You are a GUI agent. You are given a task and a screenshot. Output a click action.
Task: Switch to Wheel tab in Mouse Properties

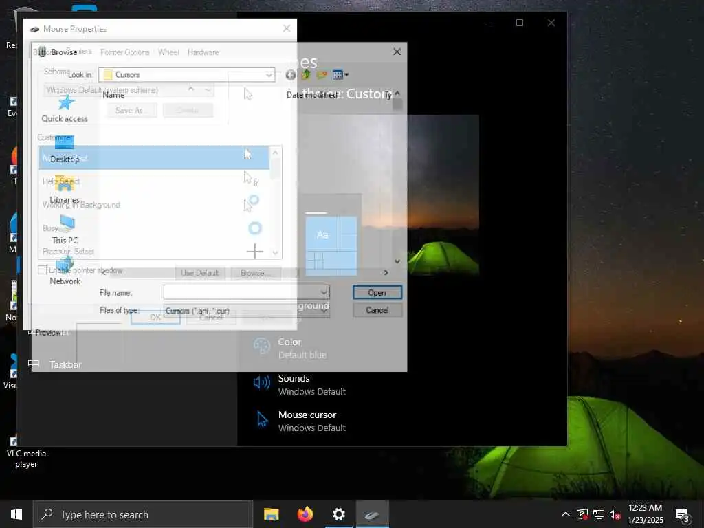click(x=168, y=52)
